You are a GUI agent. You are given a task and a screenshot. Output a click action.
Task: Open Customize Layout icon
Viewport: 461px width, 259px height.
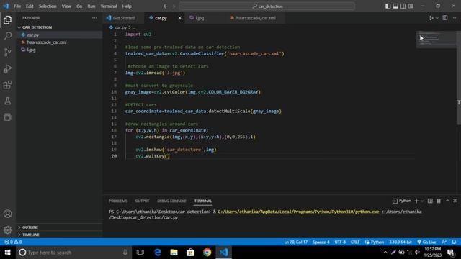tap(411, 6)
